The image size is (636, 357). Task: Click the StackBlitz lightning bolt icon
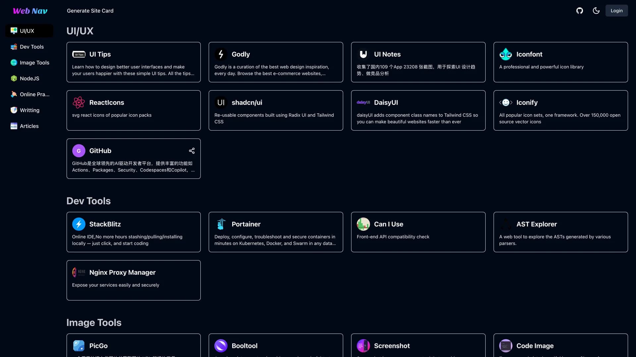(79, 224)
